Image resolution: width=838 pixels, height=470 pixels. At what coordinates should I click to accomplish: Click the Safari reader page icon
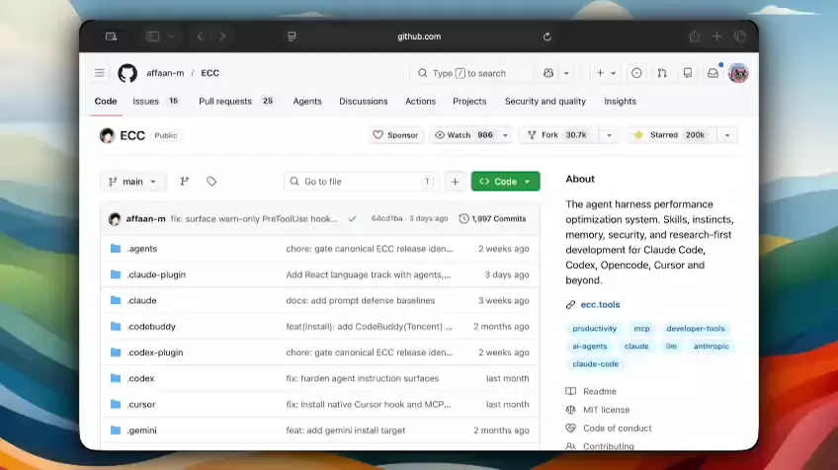tap(292, 37)
